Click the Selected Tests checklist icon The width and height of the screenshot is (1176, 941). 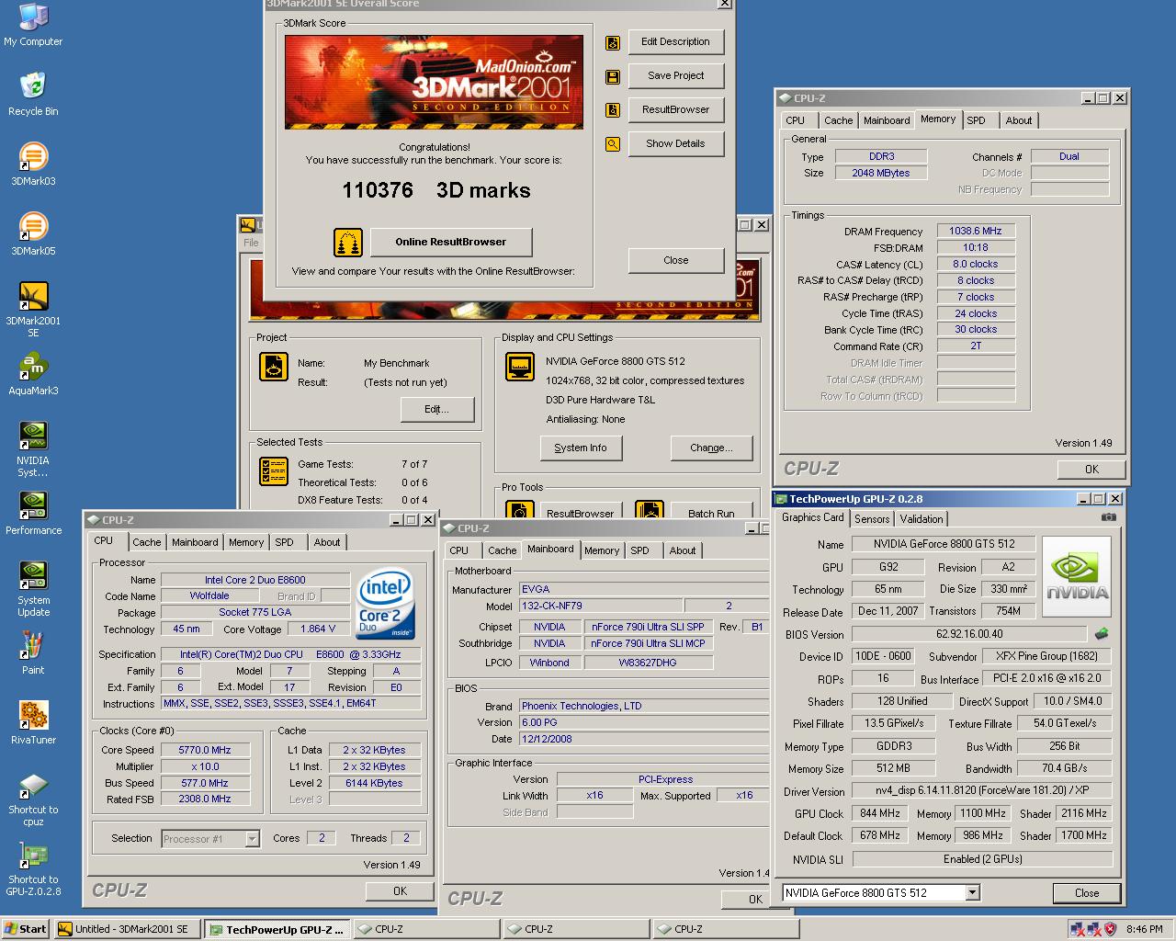click(x=274, y=471)
